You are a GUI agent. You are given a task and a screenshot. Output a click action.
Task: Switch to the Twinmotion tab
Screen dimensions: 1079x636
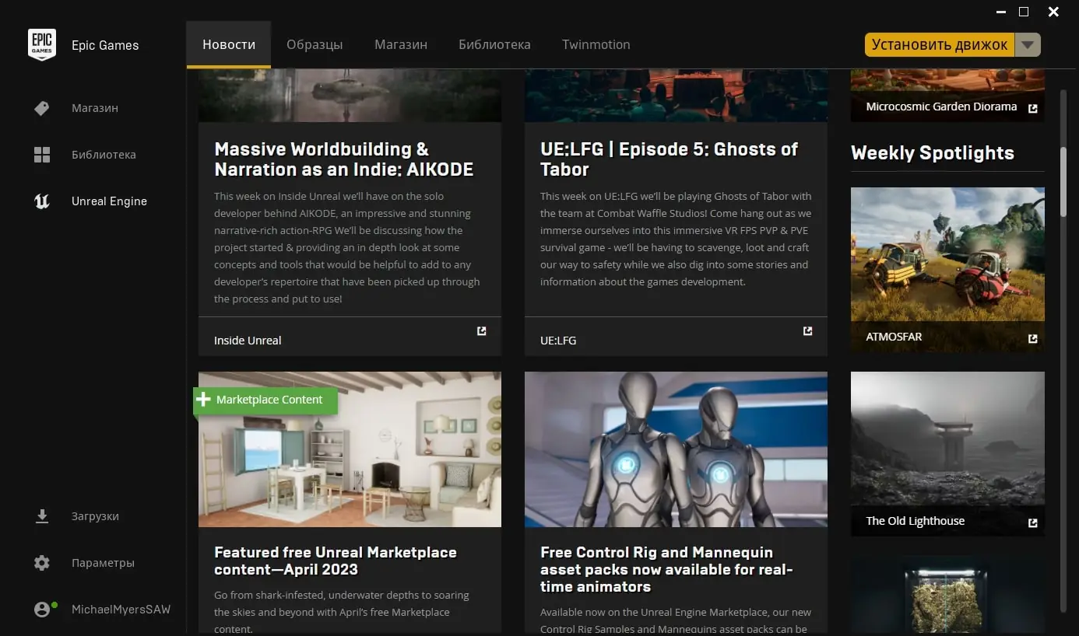tap(596, 44)
